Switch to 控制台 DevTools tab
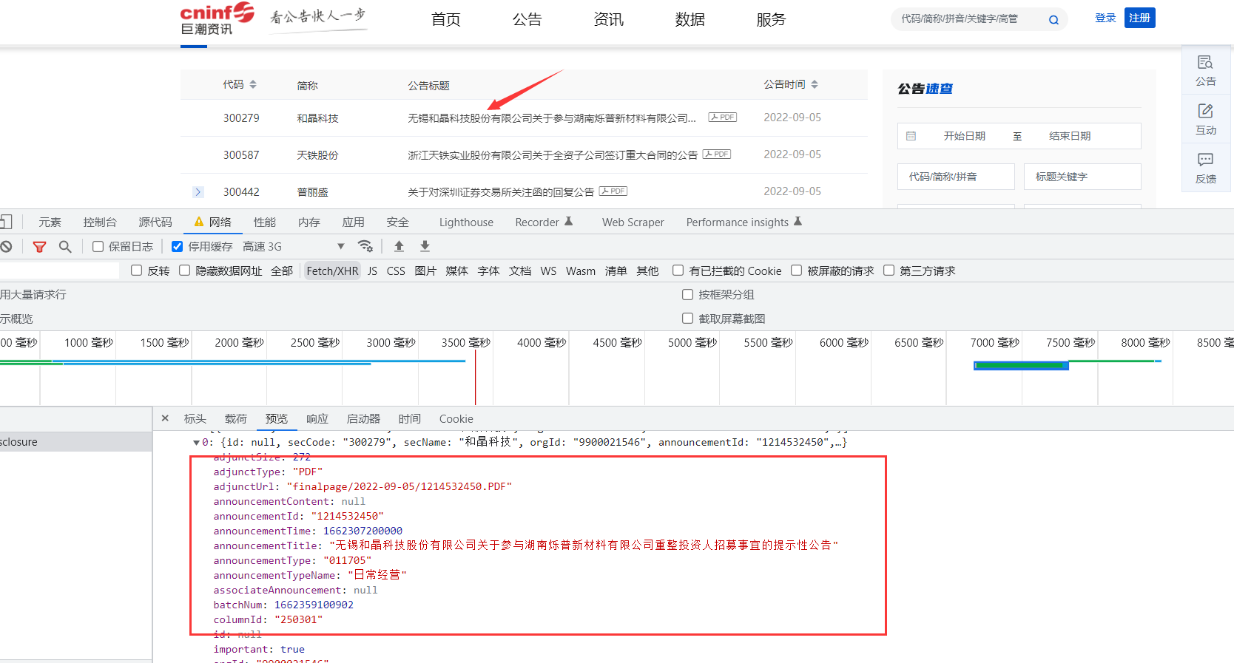 point(100,222)
